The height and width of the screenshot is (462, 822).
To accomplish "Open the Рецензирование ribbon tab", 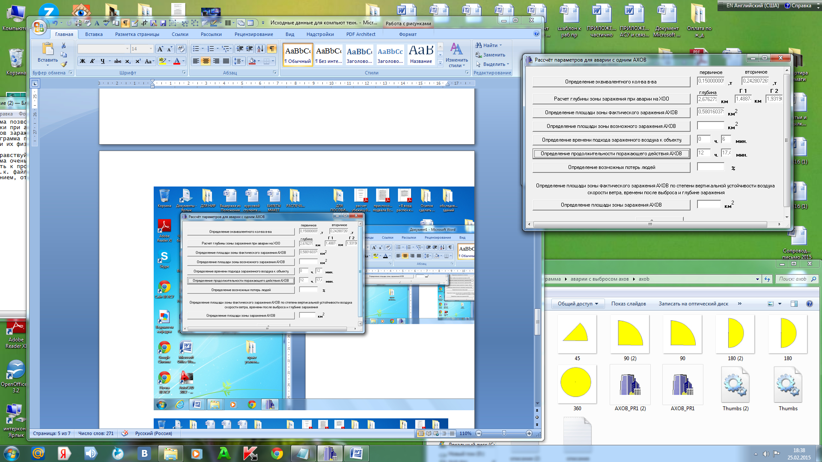I will [x=253, y=34].
